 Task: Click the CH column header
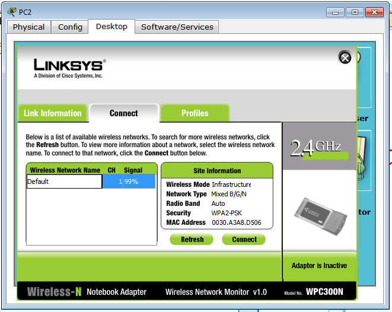[x=111, y=170]
